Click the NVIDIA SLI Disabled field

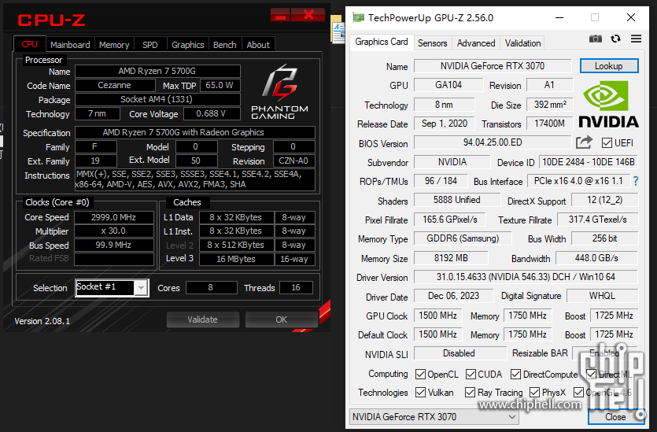[x=460, y=353]
